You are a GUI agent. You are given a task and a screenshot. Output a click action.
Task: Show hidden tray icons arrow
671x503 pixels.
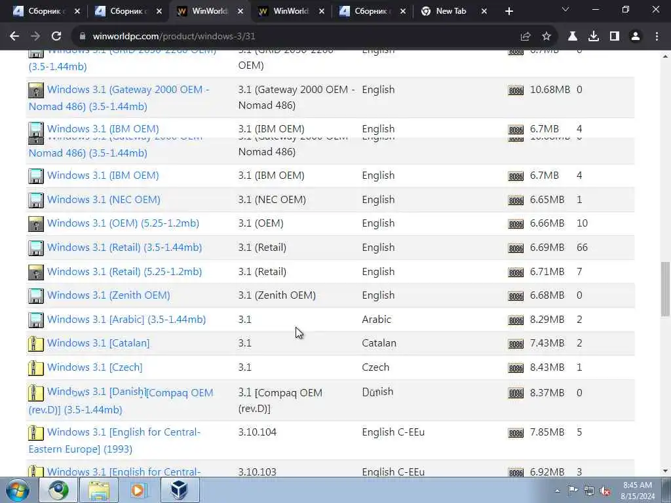coord(557,491)
